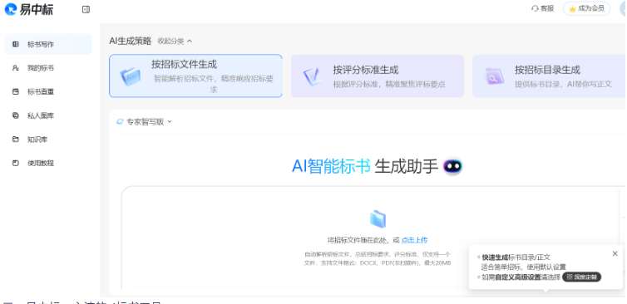627x304 pixels.
Task: Pick 按招标目录生成 strategy card
Action: pos(550,76)
